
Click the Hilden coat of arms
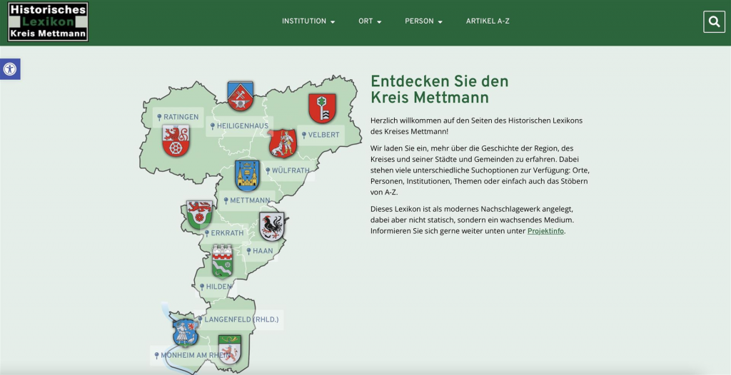(223, 261)
